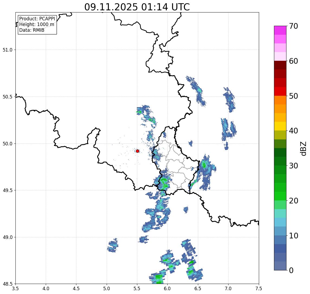
Task: Click the colorbar tick label 20
Action: point(293,201)
